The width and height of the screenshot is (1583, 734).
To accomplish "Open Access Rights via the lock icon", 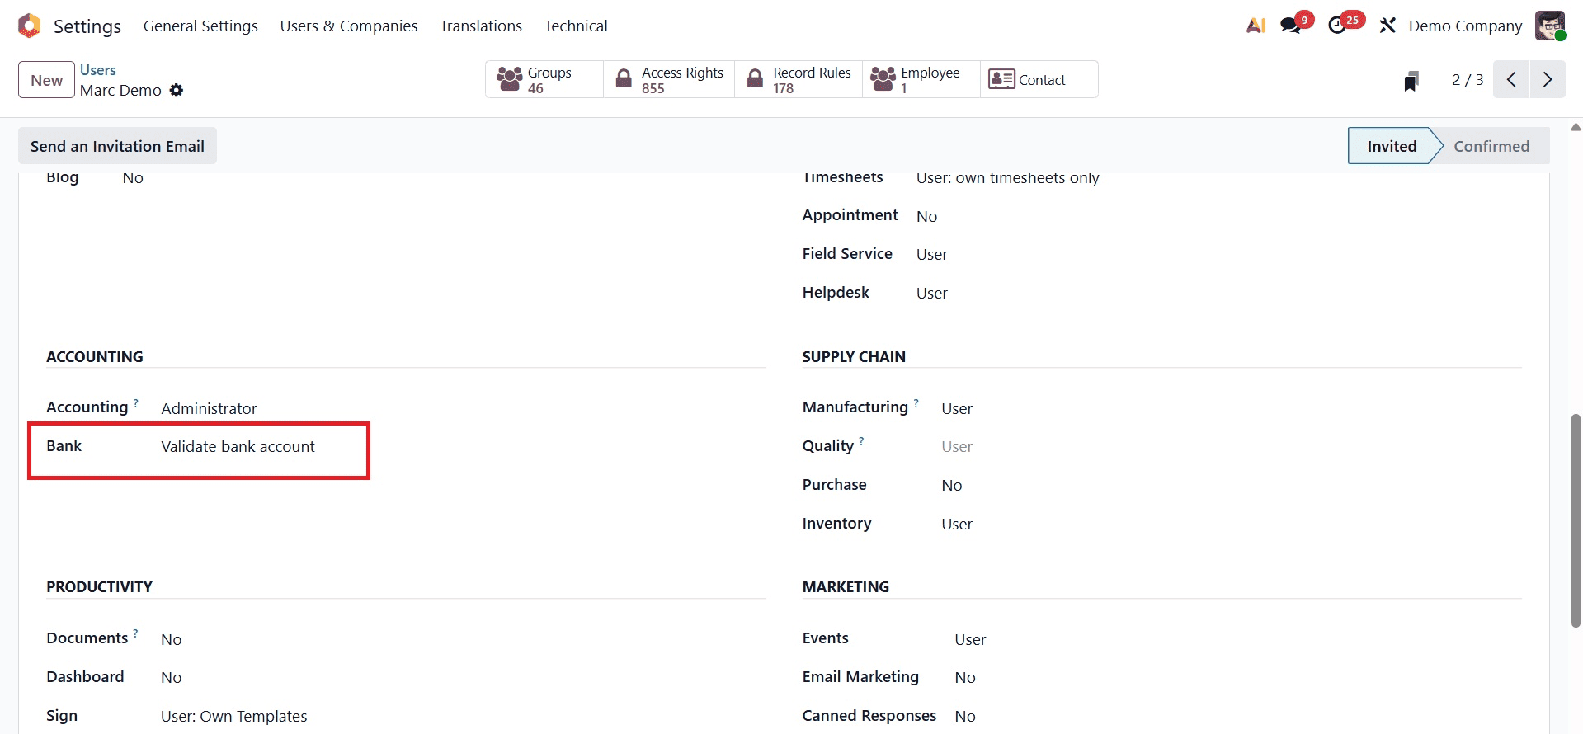I will tap(624, 78).
